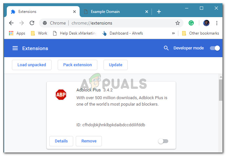Close the Extensions tab

click(74, 12)
